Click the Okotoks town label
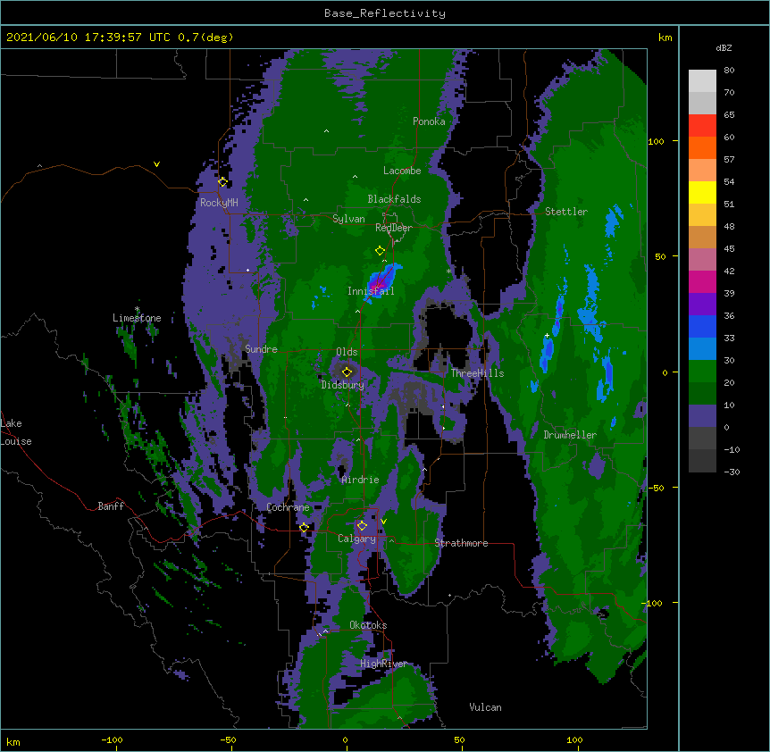770x752 pixels. [368, 625]
